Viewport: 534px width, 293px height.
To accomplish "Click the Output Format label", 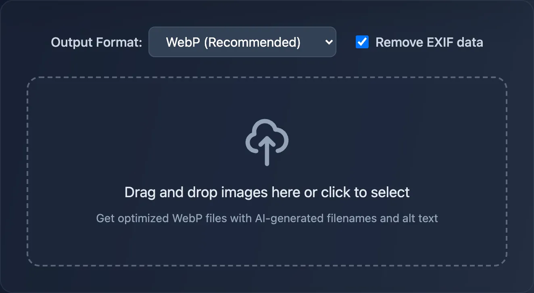I will coord(96,42).
